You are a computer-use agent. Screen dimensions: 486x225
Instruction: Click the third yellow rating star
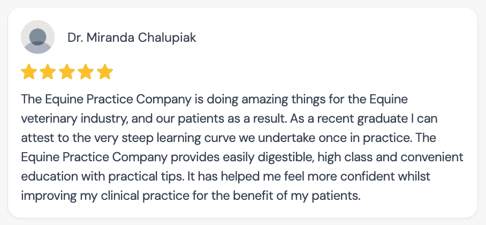pyautogui.click(x=67, y=72)
